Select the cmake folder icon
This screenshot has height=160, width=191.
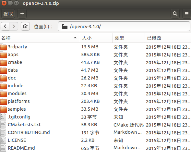(x=4, y=63)
